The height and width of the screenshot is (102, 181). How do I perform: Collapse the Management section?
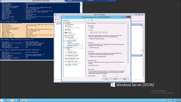tap(64, 47)
